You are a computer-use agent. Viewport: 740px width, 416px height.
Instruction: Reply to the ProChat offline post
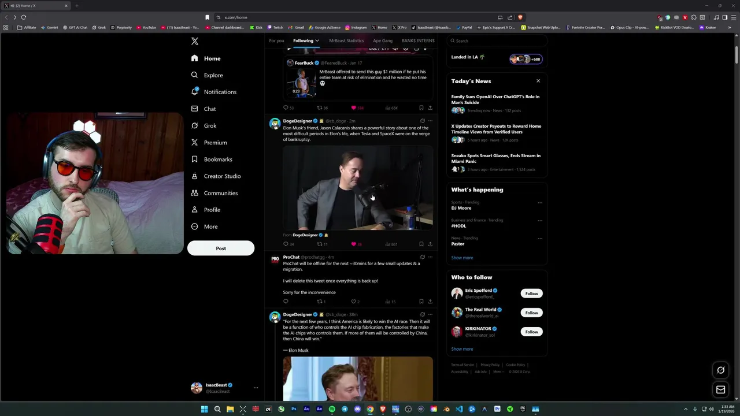click(286, 302)
